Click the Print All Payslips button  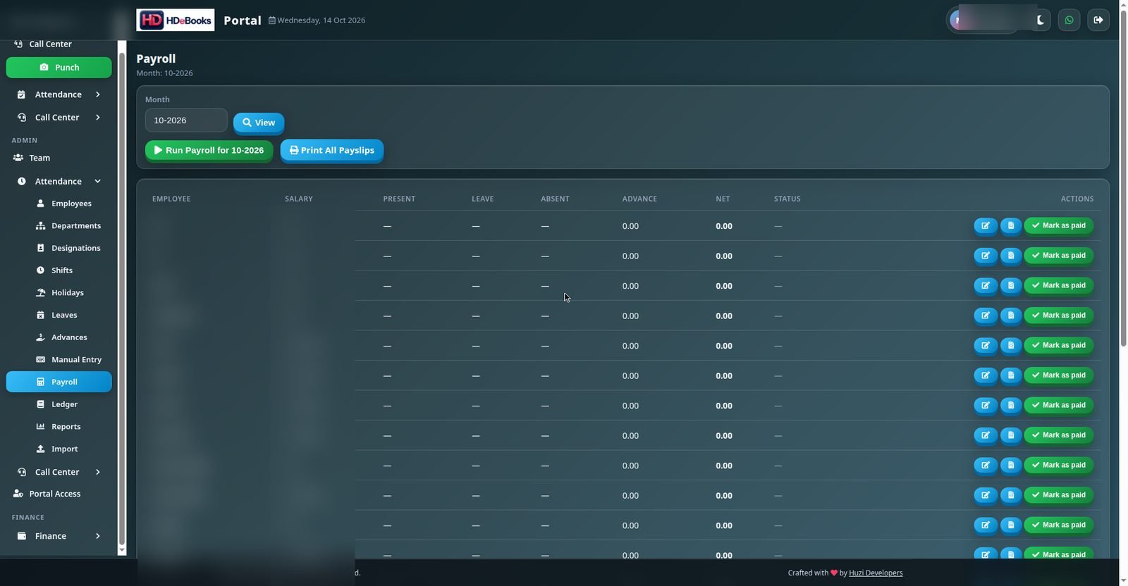coord(332,151)
